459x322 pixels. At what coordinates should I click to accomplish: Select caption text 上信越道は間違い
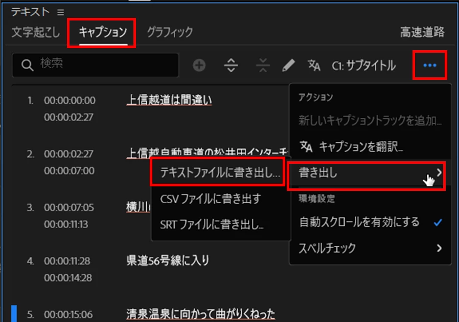[169, 100]
